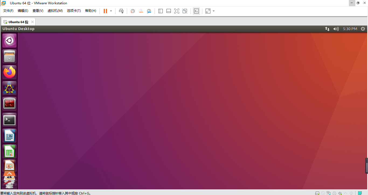This screenshot has height=195, width=368.
Task: Open Ubuntu Dash search from launcher
Action: 9,41
